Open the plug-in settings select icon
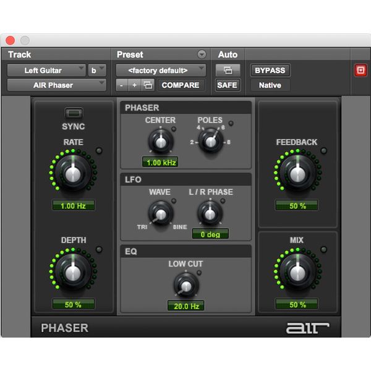This screenshot has height=371, width=371. 148,85
